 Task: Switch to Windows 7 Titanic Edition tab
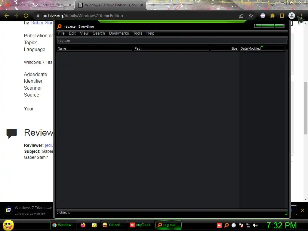111,5
